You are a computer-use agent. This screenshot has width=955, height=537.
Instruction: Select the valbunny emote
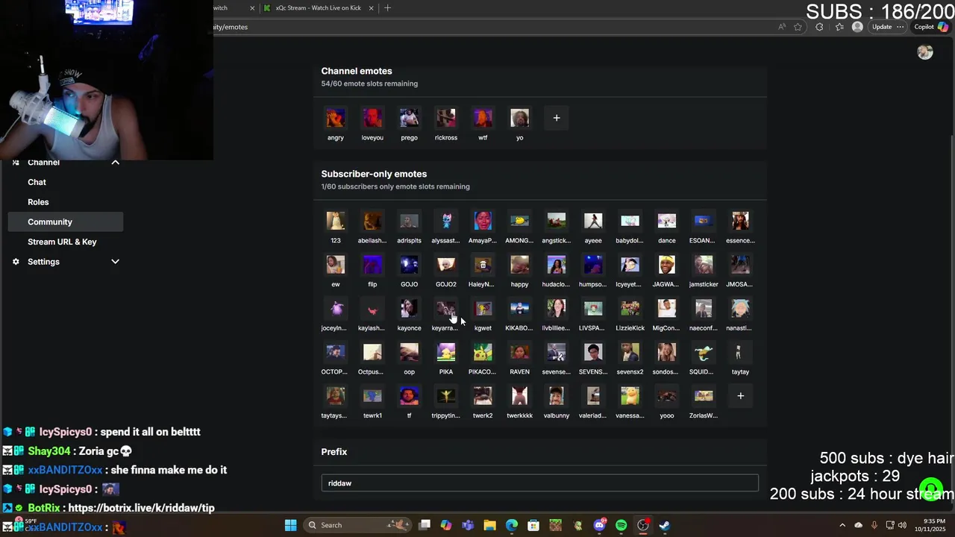[x=557, y=396]
